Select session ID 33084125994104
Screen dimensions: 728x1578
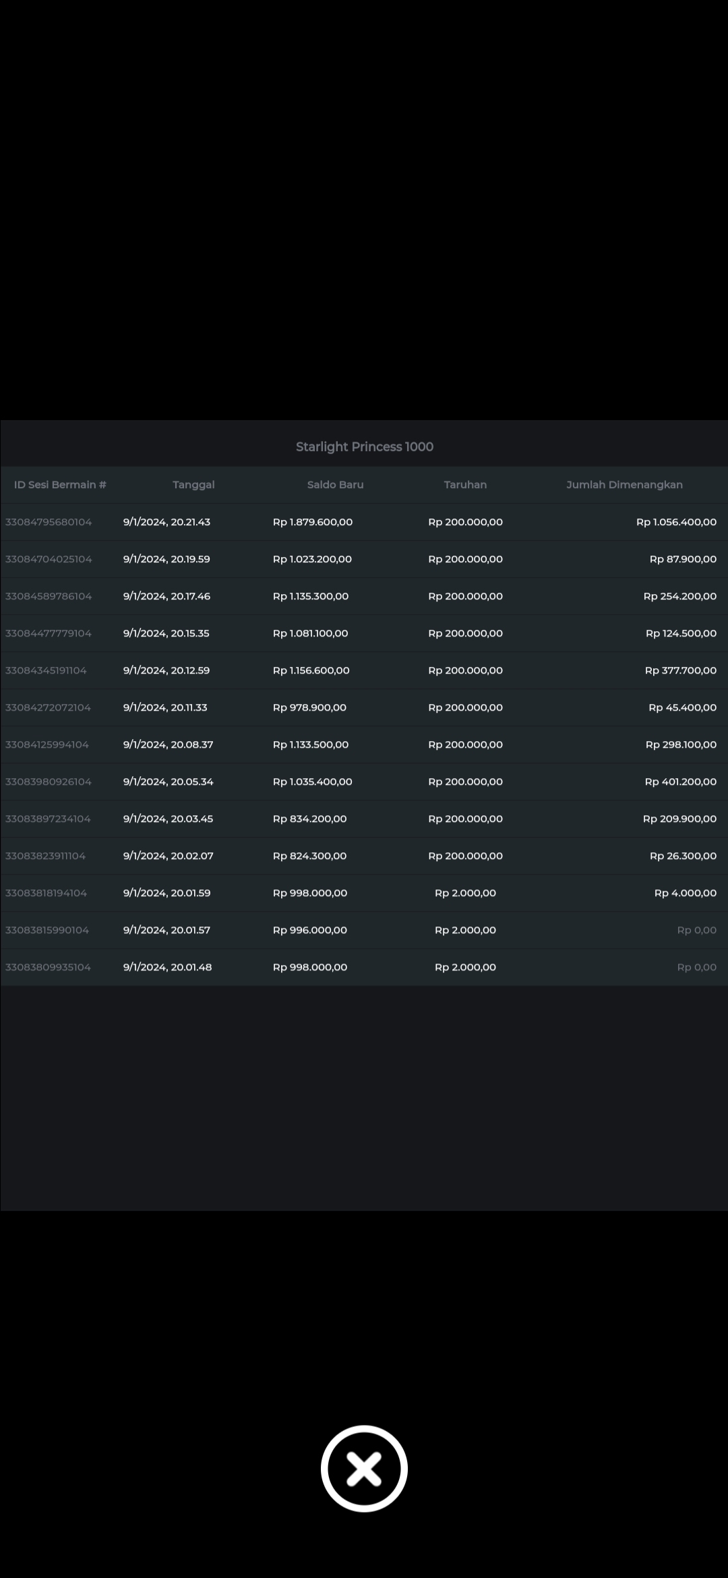click(x=47, y=744)
